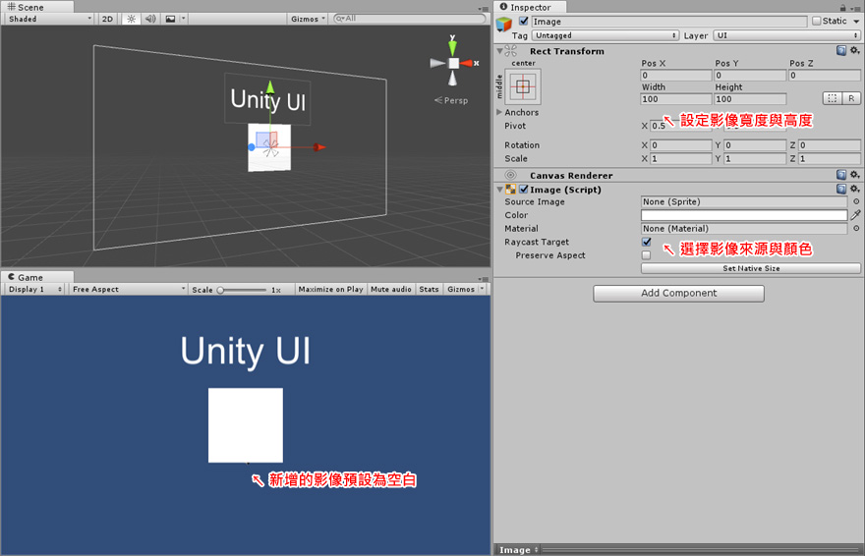Click the Source Image object picker circle
This screenshot has height=556, width=865.
pyautogui.click(x=856, y=201)
